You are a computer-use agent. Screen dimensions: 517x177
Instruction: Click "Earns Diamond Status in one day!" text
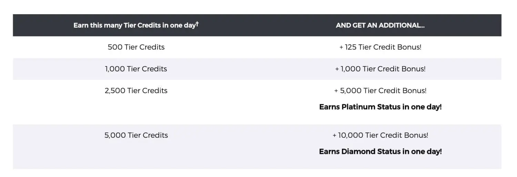click(x=380, y=152)
